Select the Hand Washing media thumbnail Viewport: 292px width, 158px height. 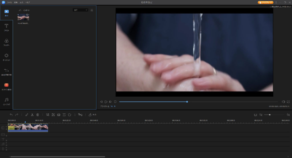coord(23,17)
